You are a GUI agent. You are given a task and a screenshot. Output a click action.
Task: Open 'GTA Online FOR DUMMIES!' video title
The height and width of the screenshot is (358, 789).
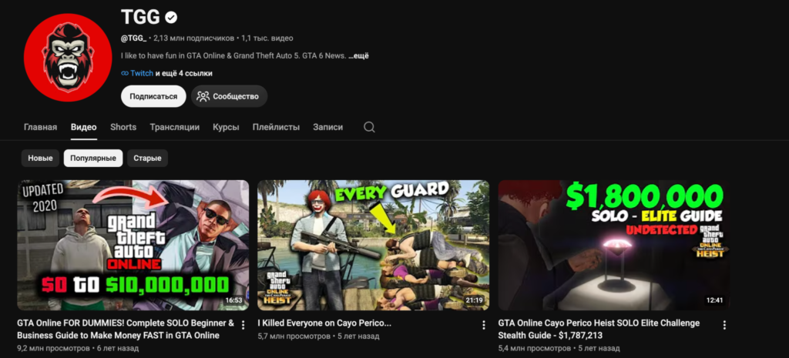point(126,329)
